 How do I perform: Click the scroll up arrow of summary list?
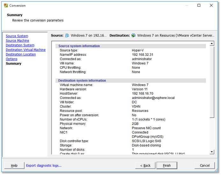click(x=212, y=44)
